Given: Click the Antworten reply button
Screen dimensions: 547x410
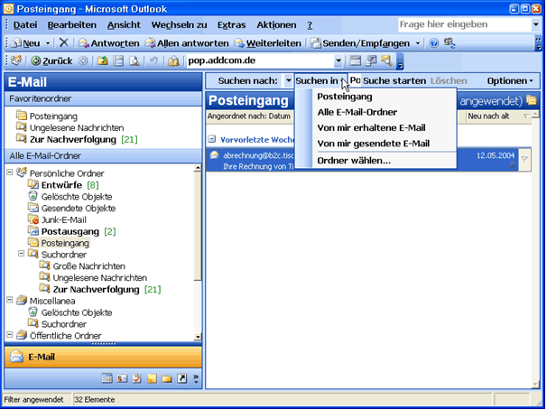Looking at the screenshot, I should (x=109, y=43).
